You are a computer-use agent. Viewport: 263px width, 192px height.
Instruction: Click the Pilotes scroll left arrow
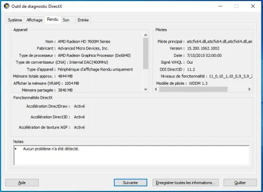pyautogui.click(x=156, y=89)
